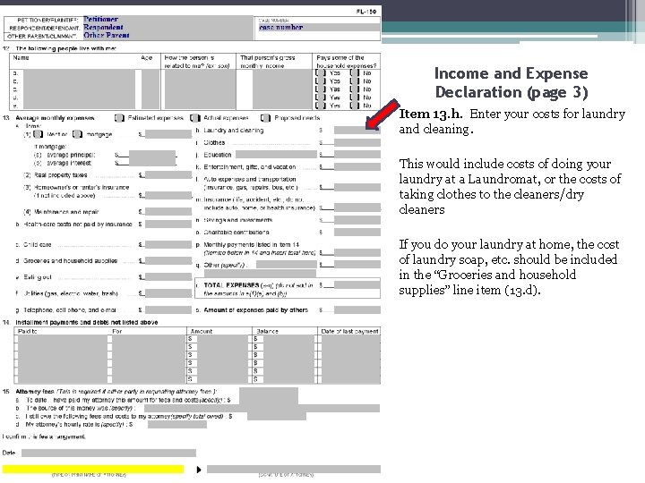
Task: Click the gross monthly income column field
Action: coord(282,89)
